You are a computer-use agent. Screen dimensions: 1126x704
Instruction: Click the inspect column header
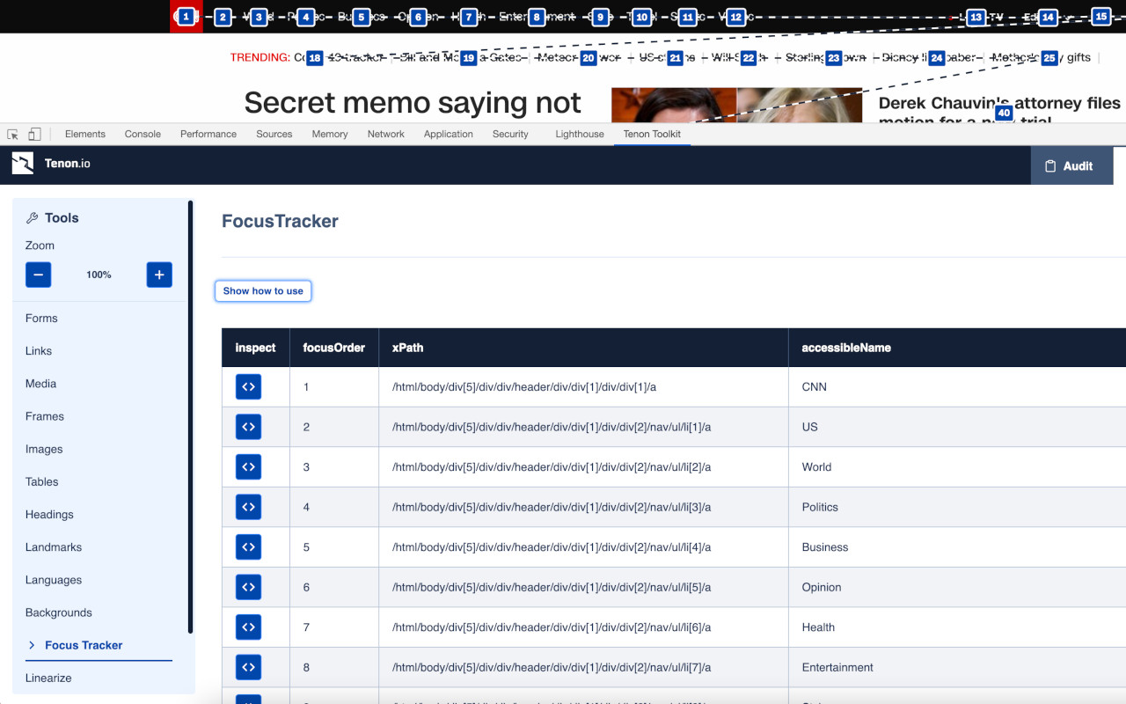pyautogui.click(x=256, y=348)
